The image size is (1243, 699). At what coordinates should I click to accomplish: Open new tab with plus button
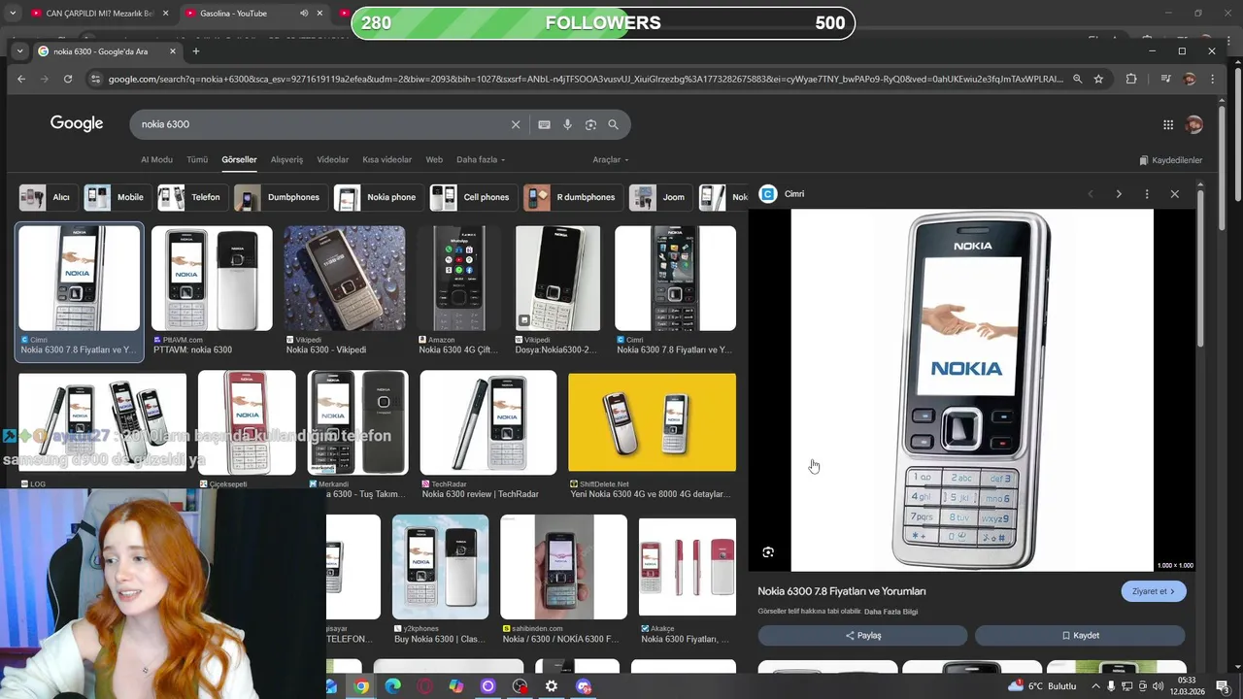tap(196, 51)
